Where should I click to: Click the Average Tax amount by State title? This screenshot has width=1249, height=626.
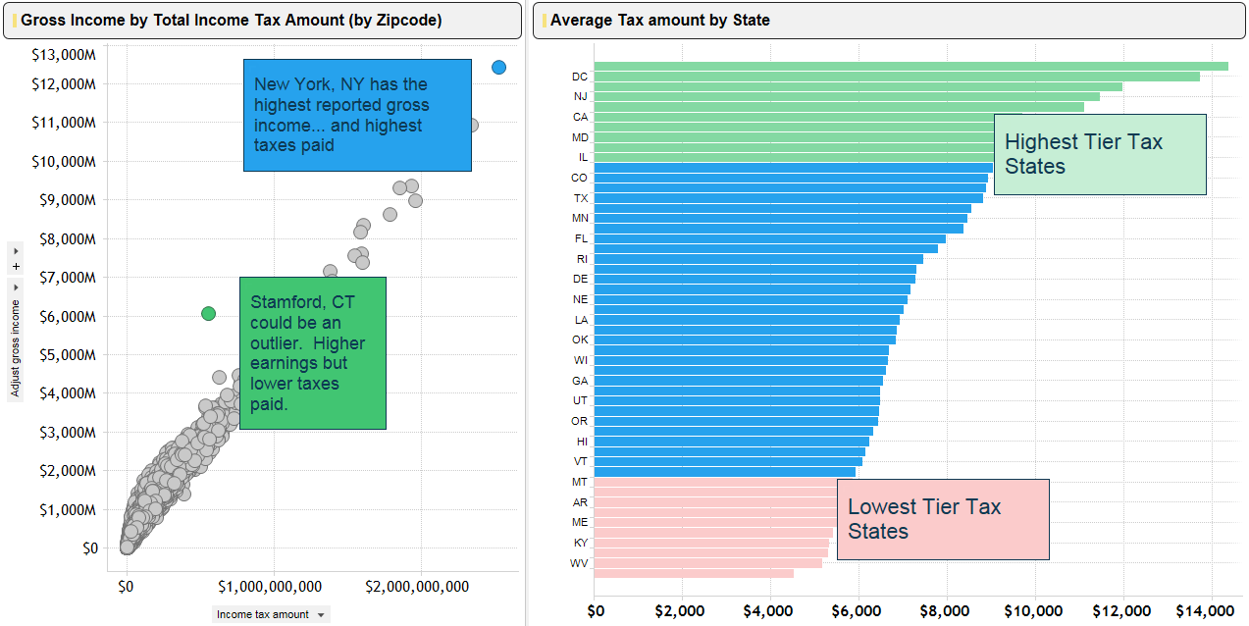tap(659, 20)
